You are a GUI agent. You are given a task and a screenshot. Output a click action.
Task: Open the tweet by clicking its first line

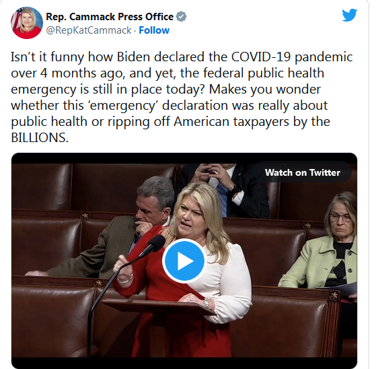(182, 57)
